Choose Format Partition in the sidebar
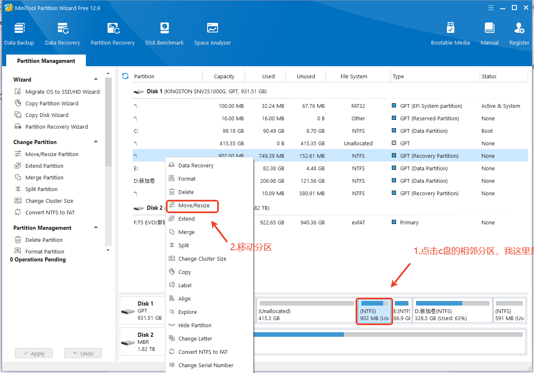Image resolution: width=534 pixels, height=373 pixels. click(40, 251)
